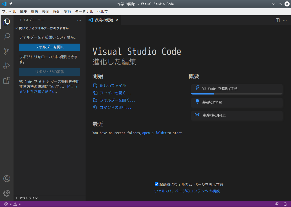The width and height of the screenshot is (291, 207).
Task: Click the pin icon in title bar
Action: point(11,4)
